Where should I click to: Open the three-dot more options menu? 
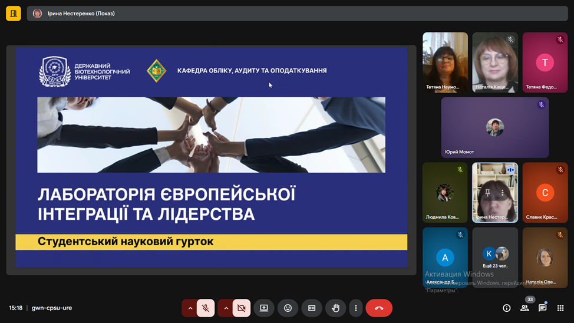coord(355,308)
